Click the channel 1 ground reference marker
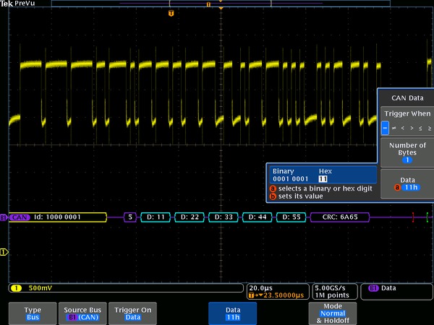434x325 pixels. click(x=4, y=251)
